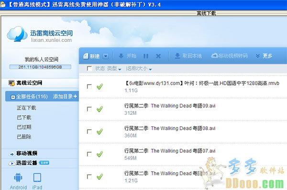Open file 行屍第二季 The Walking Dead 粤語07.avi

point(170,151)
